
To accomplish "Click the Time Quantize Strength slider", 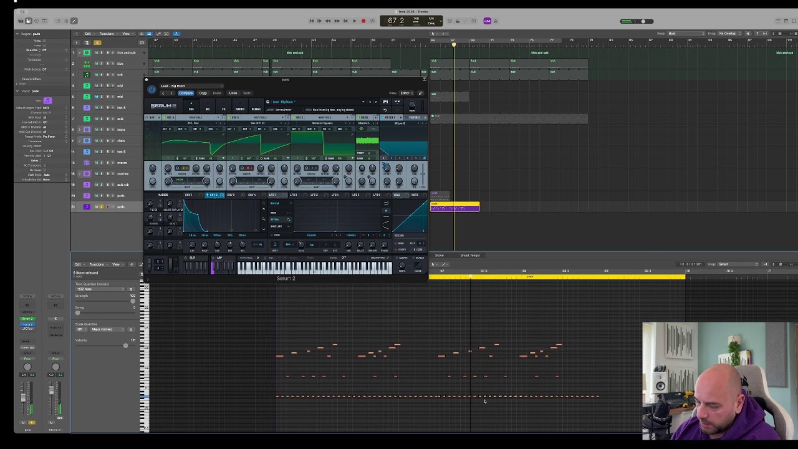I will [104, 301].
